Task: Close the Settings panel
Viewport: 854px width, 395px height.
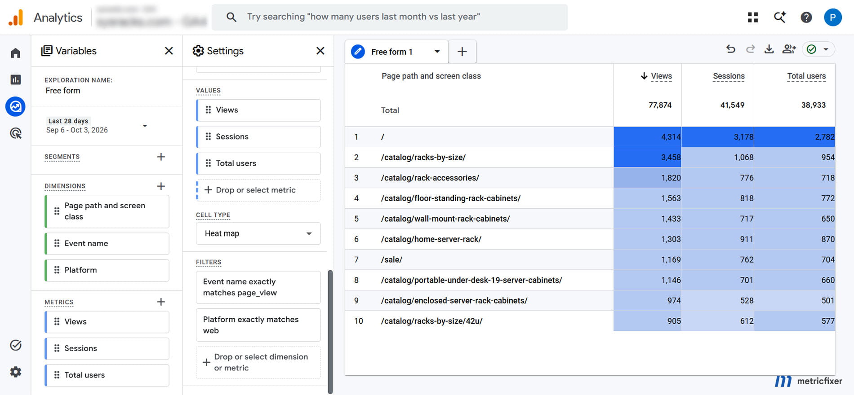Action: (320, 51)
